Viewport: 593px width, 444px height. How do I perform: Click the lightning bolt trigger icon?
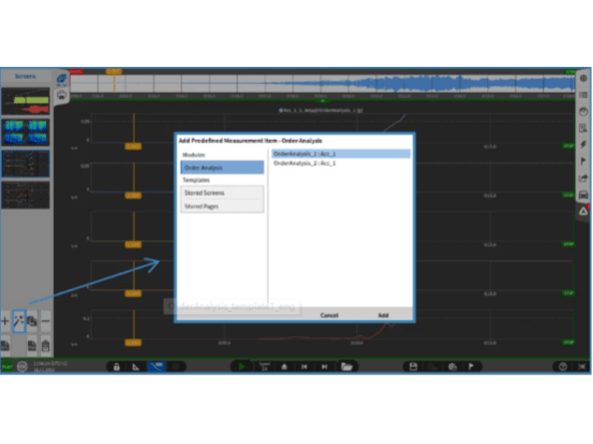tap(583, 145)
